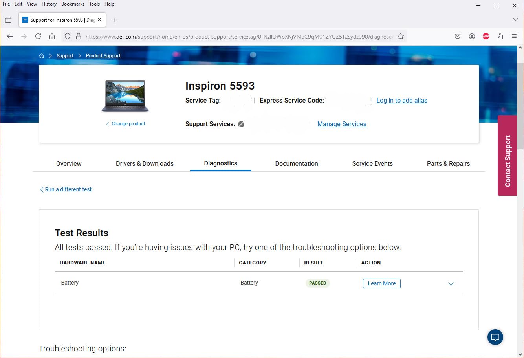Switch to the Documentation tab
The height and width of the screenshot is (358, 524).
[x=297, y=163]
